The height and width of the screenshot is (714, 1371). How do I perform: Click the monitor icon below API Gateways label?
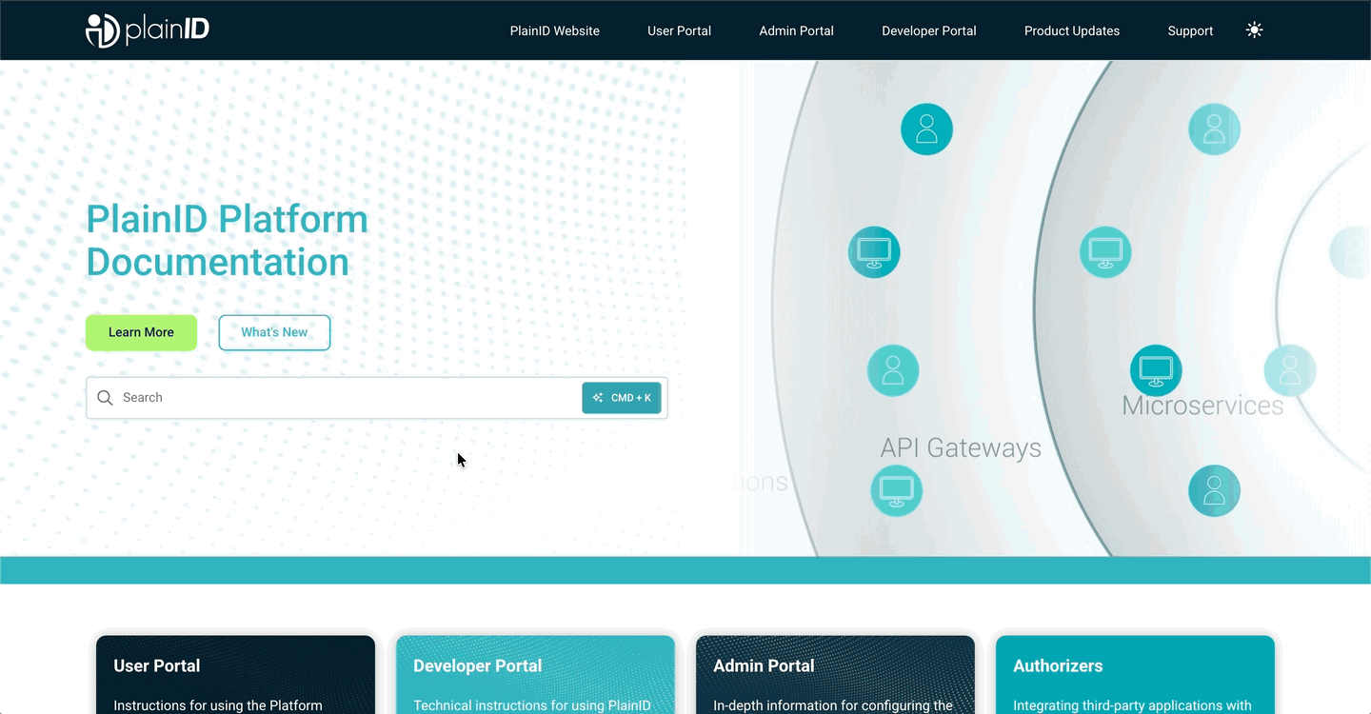(x=896, y=490)
